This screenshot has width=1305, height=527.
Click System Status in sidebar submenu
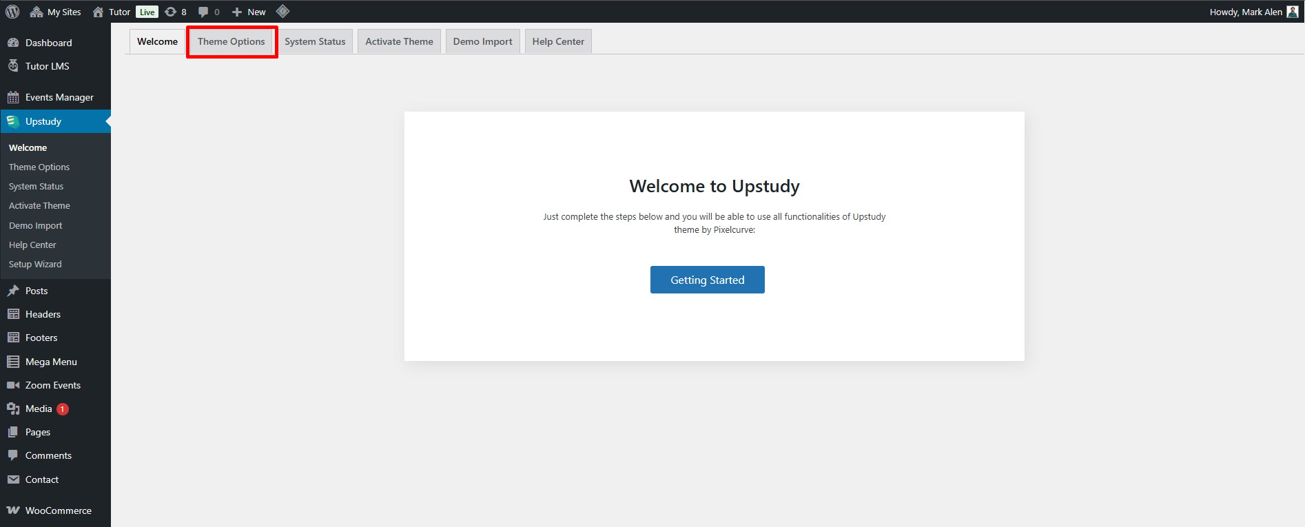(x=36, y=186)
